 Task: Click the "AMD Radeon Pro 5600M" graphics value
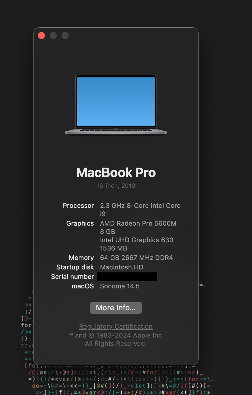[138, 223]
